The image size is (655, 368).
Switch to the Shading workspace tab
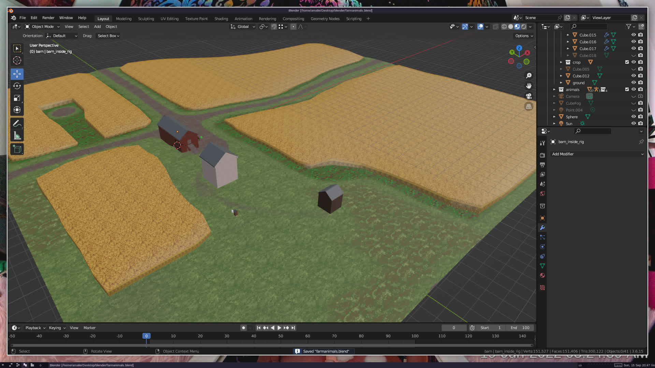tap(221, 19)
